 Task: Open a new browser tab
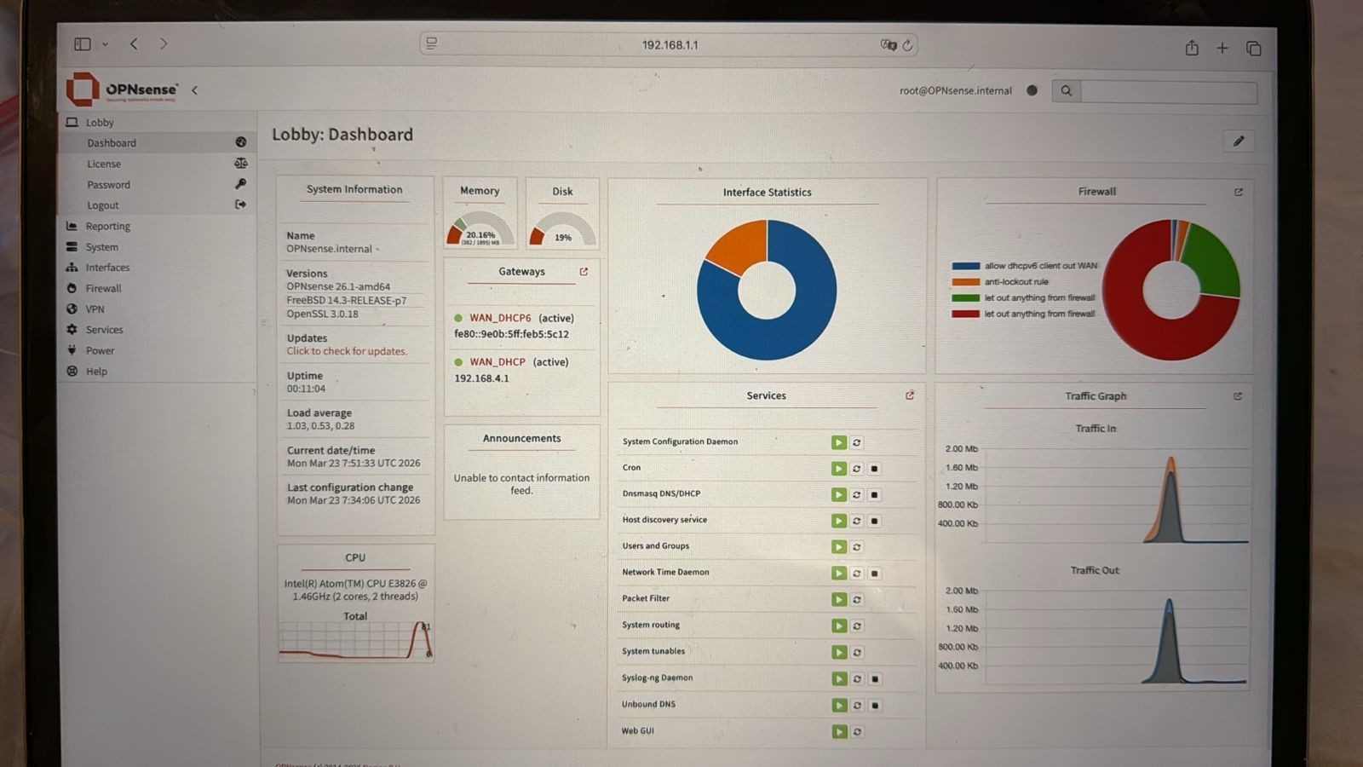point(1222,49)
